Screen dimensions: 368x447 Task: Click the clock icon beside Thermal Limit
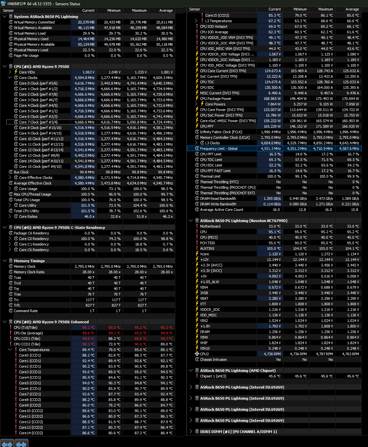pyautogui.click(x=197, y=176)
